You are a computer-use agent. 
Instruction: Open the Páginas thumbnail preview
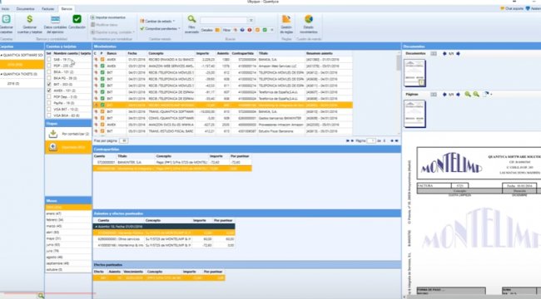pyautogui.click(x=414, y=114)
